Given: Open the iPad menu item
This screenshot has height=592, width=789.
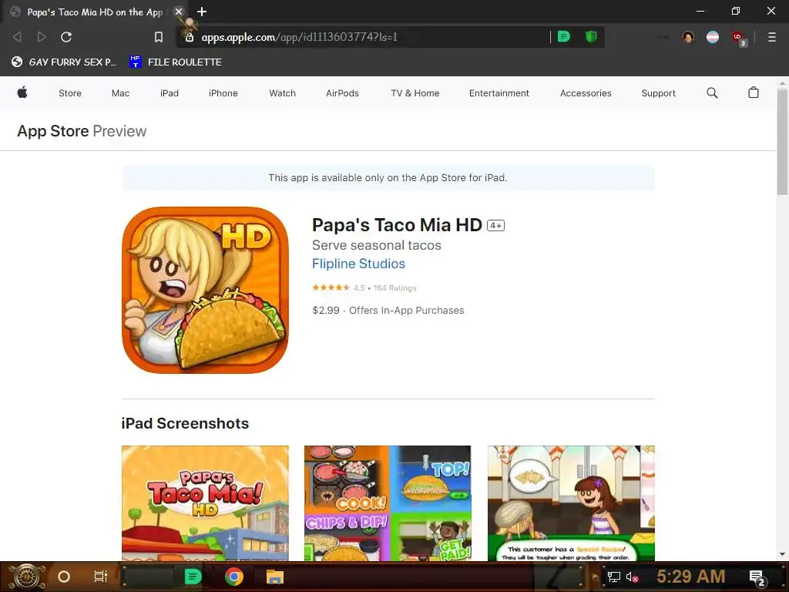Looking at the screenshot, I should [169, 93].
